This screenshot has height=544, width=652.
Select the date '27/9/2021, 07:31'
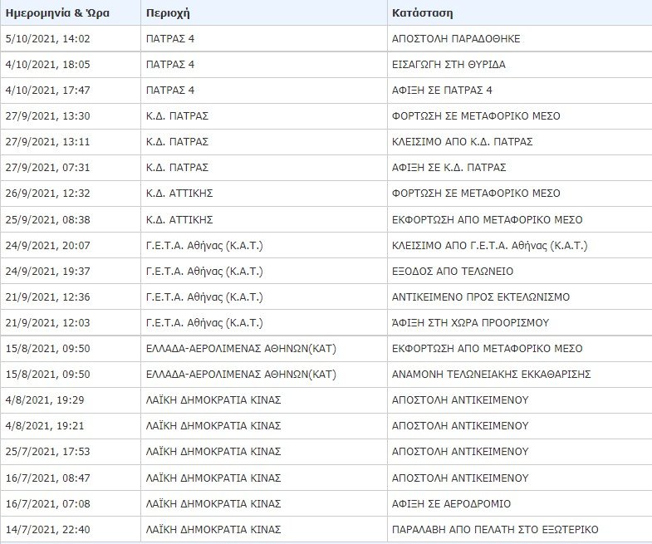(x=48, y=168)
